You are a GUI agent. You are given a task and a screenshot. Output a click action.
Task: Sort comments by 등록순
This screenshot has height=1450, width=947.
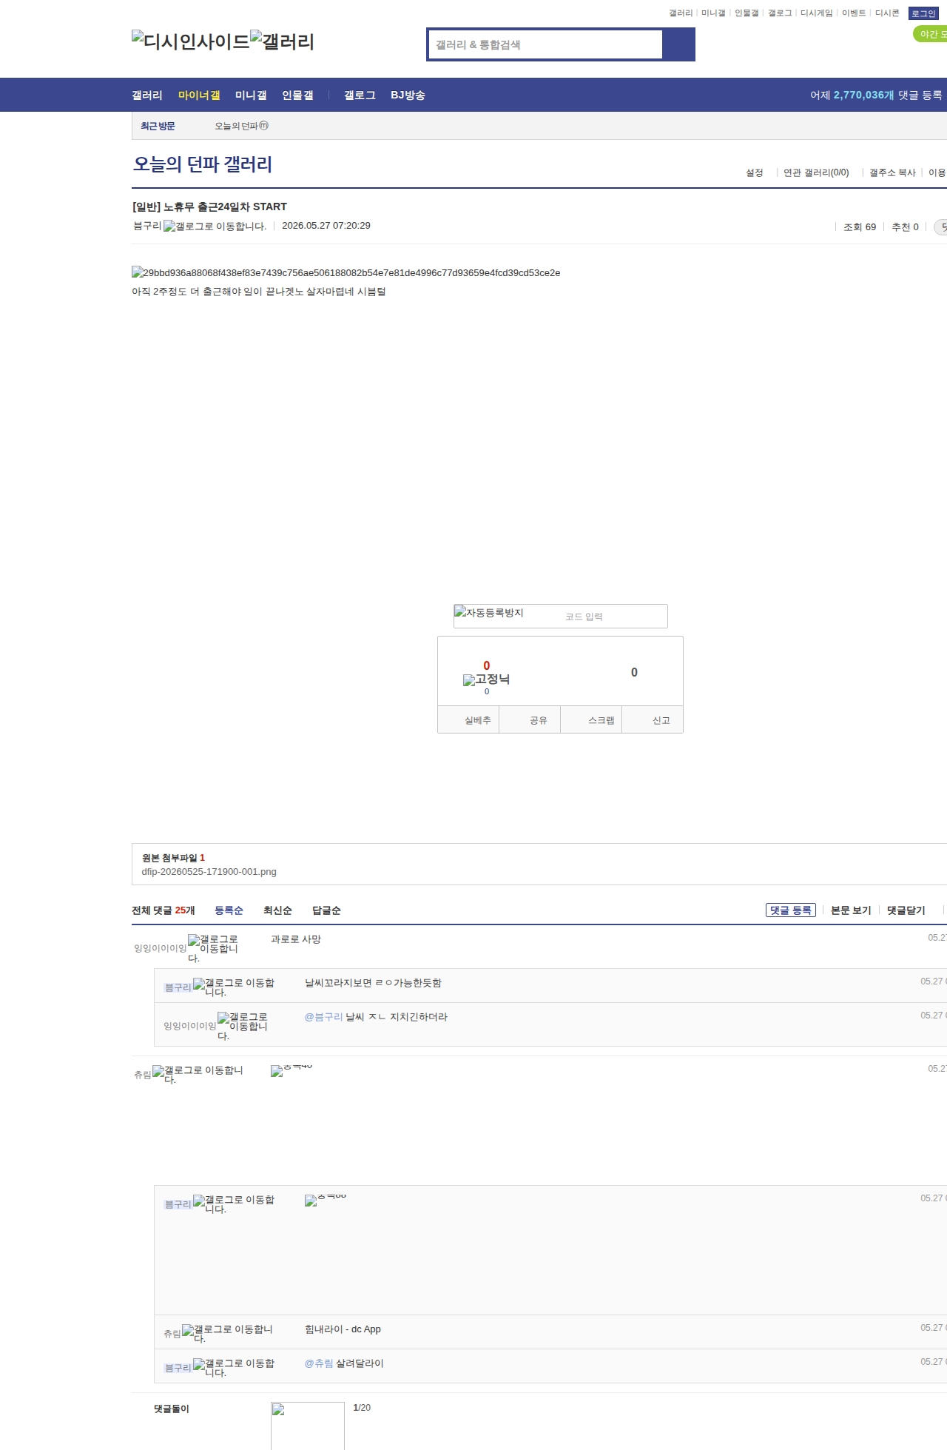[229, 910]
